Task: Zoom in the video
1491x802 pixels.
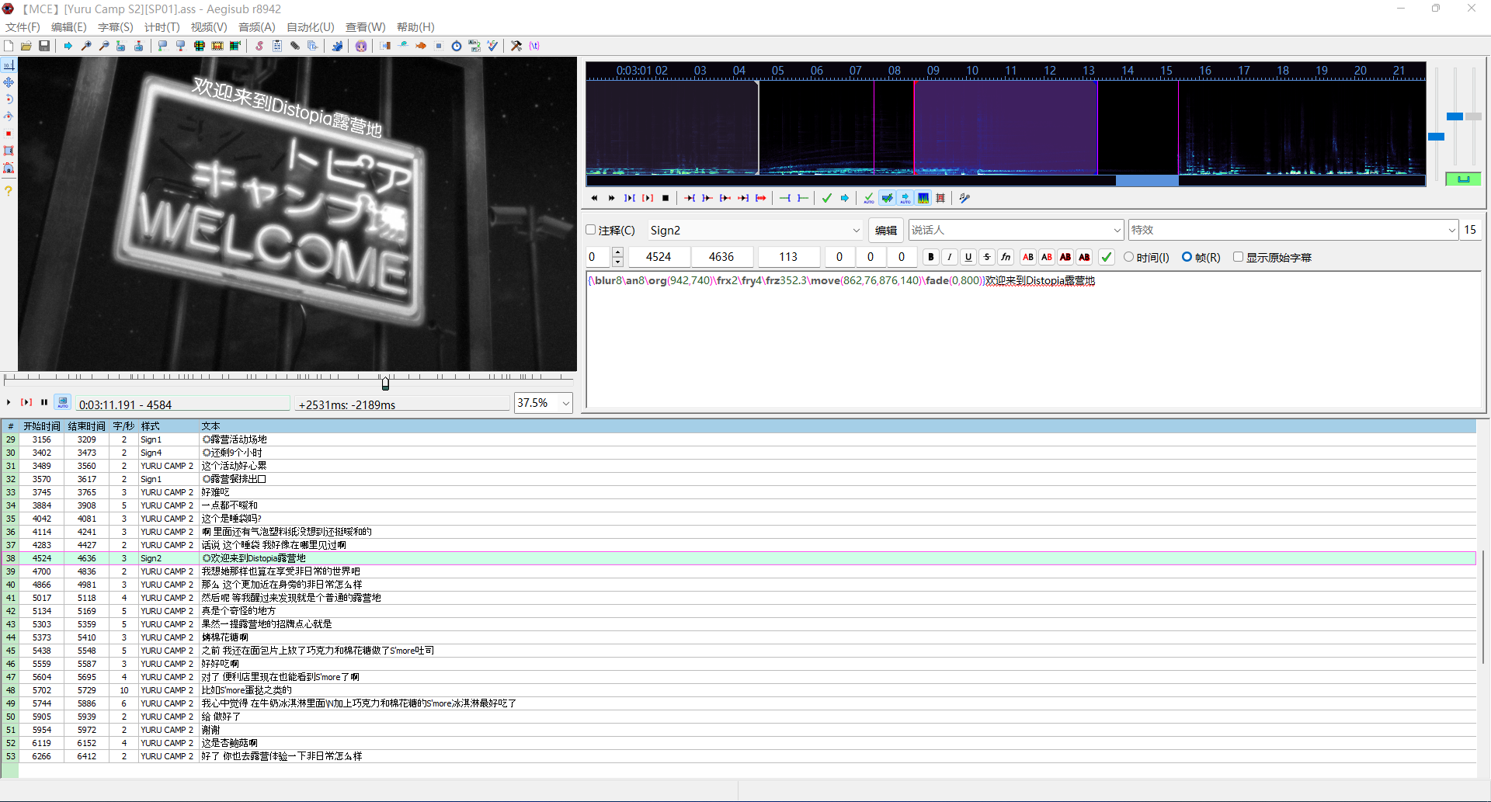Action: 86,46
